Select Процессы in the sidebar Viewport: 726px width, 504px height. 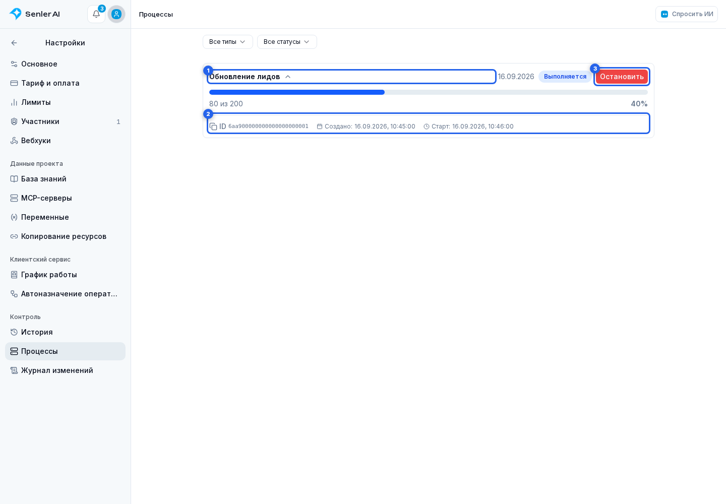(x=65, y=351)
